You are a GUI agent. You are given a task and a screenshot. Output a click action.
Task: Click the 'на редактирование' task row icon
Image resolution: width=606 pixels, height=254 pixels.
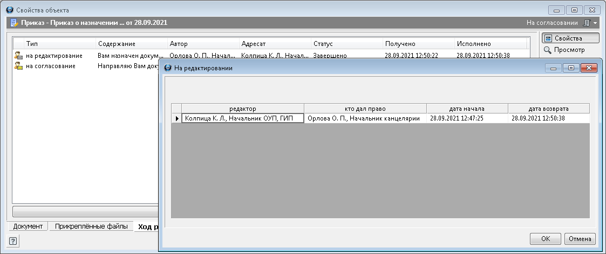[x=18, y=56]
